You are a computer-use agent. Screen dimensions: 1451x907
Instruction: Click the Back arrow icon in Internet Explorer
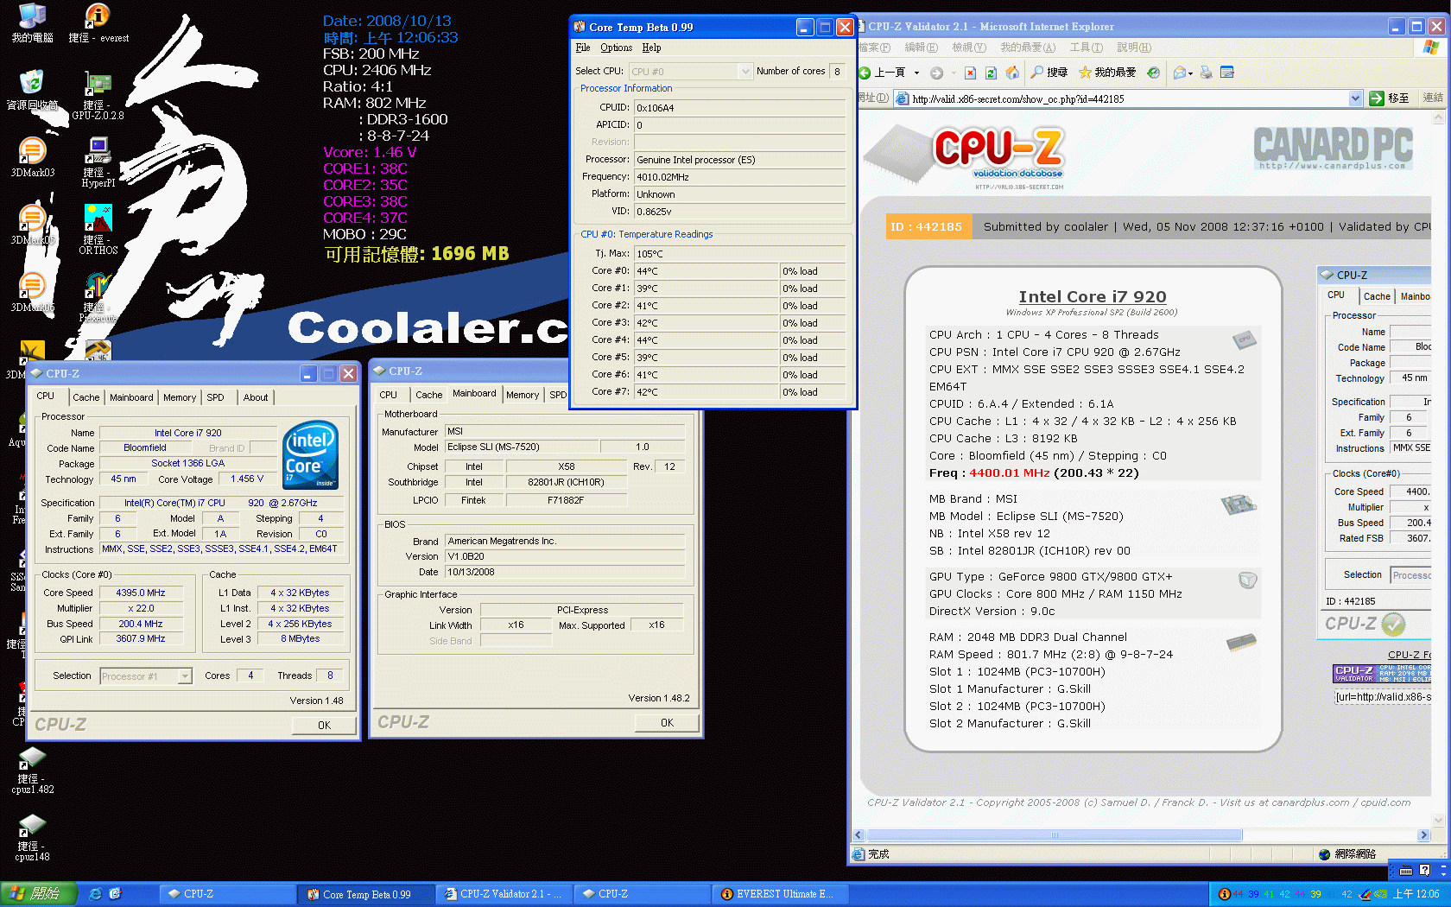[865, 73]
